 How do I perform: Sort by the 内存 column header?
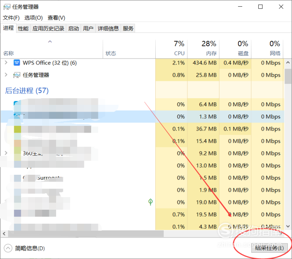tap(203, 49)
